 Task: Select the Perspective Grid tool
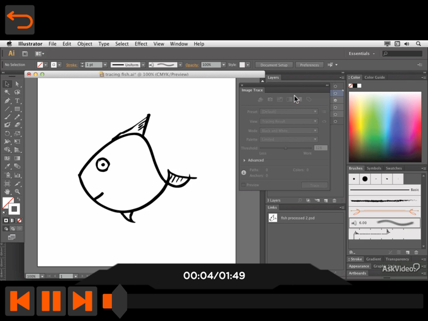coord(17,150)
